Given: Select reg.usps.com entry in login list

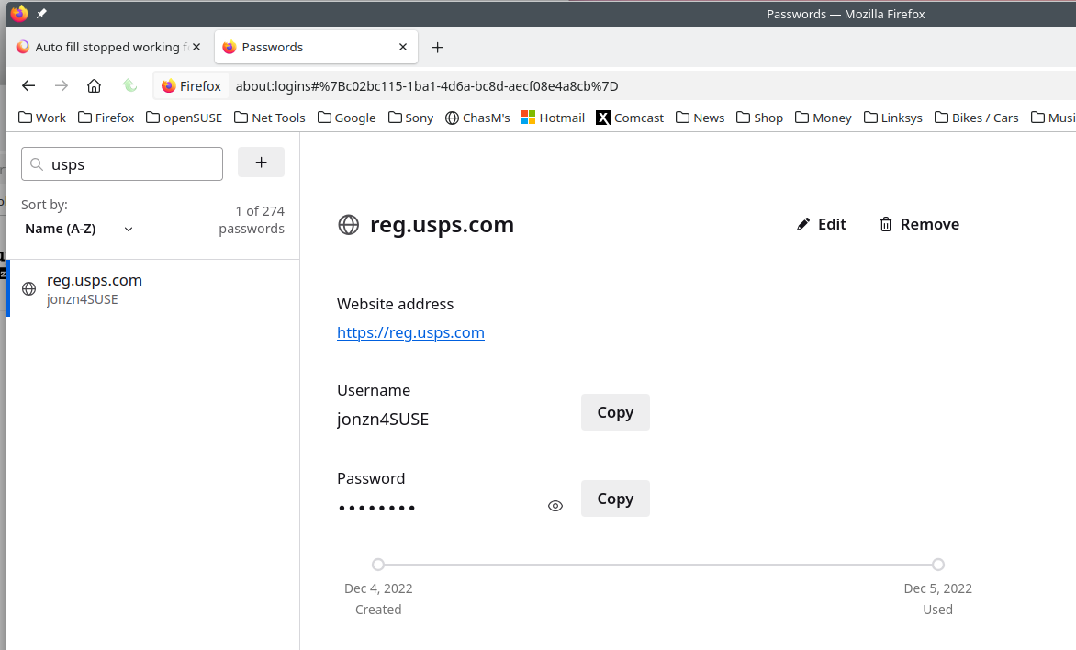Looking at the screenshot, I should [x=153, y=289].
